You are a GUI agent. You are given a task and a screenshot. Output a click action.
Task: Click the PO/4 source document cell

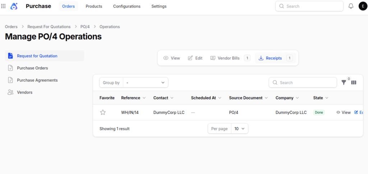coord(234,112)
